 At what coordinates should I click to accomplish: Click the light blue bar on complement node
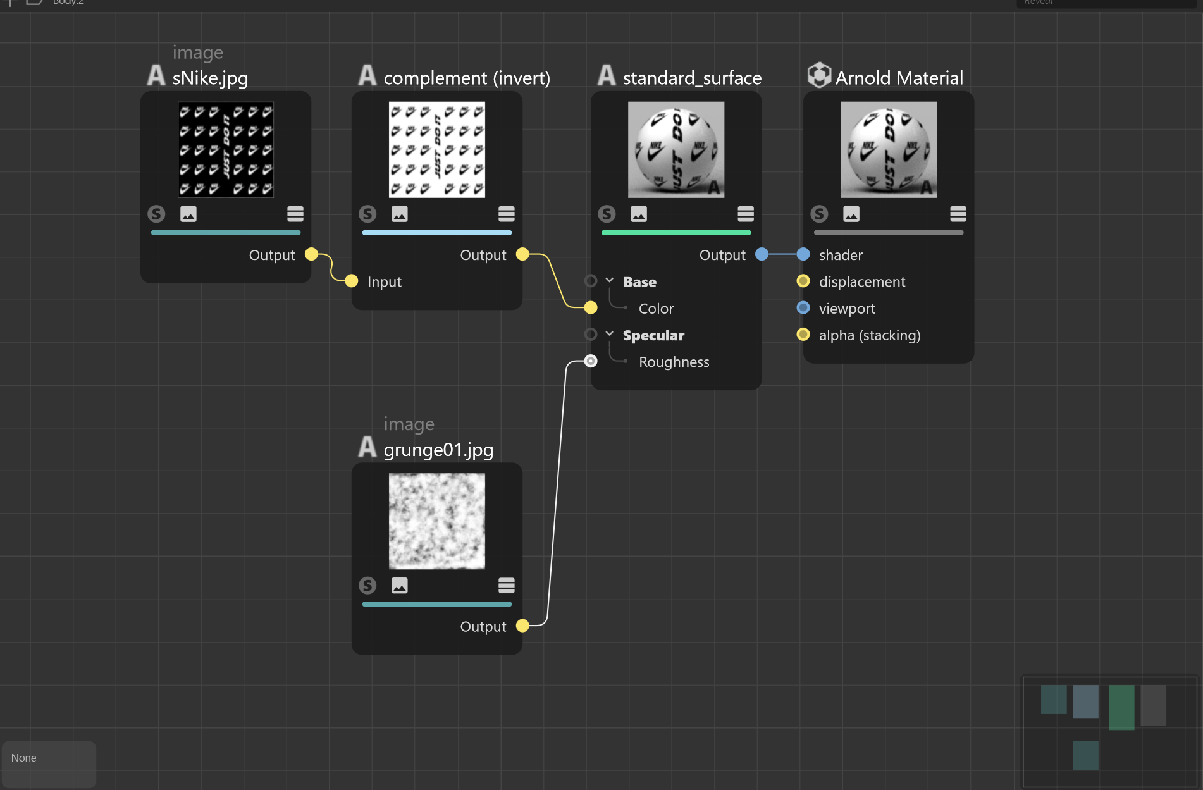coord(437,233)
